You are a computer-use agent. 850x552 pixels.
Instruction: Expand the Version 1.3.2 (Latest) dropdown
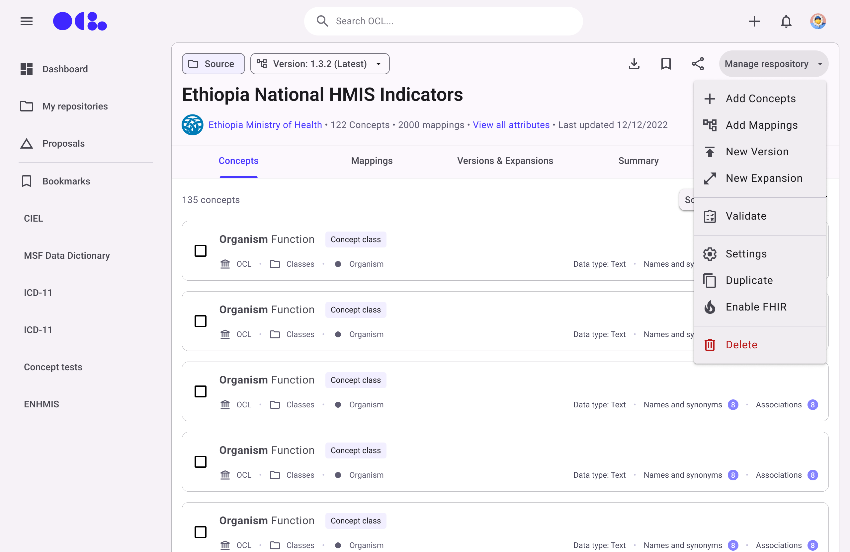click(x=320, y=64)
